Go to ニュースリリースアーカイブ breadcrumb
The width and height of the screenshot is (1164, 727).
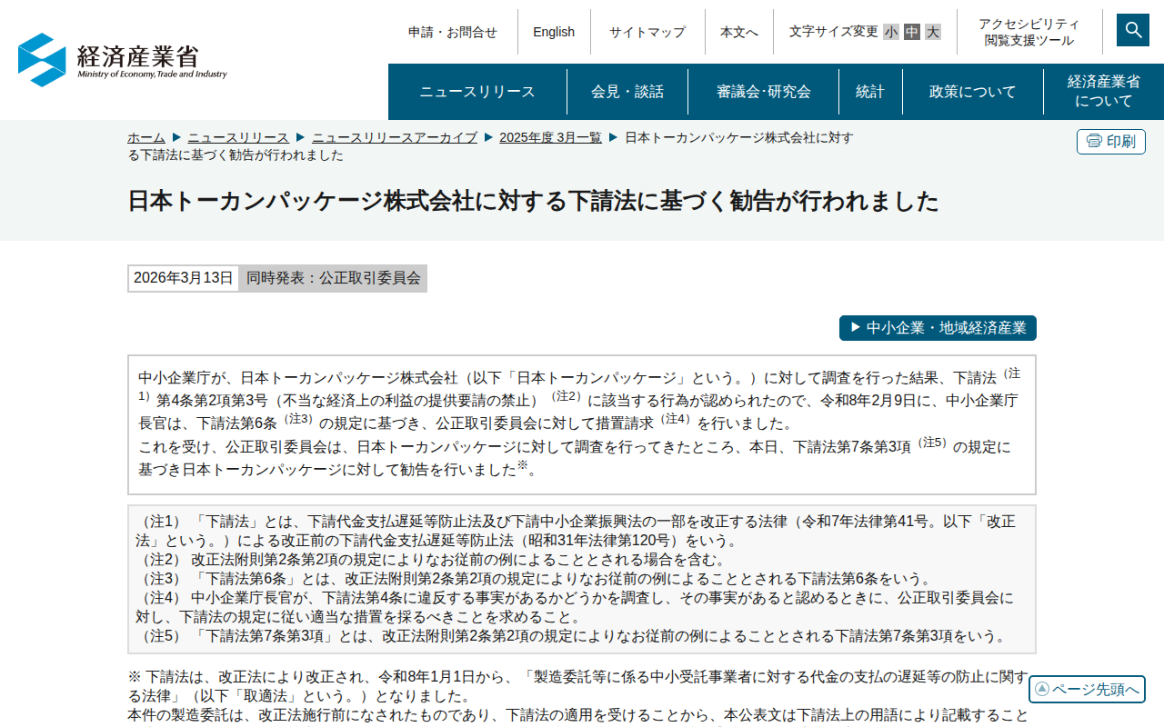(x=395, y=137)
